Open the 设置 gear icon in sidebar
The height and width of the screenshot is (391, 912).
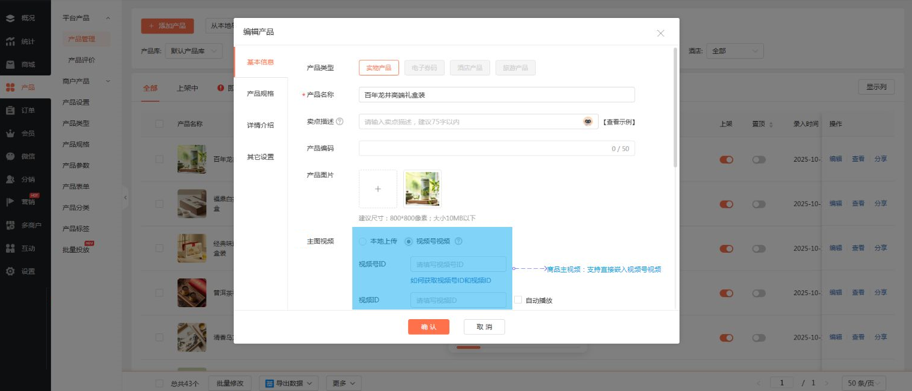click(10, 271)
